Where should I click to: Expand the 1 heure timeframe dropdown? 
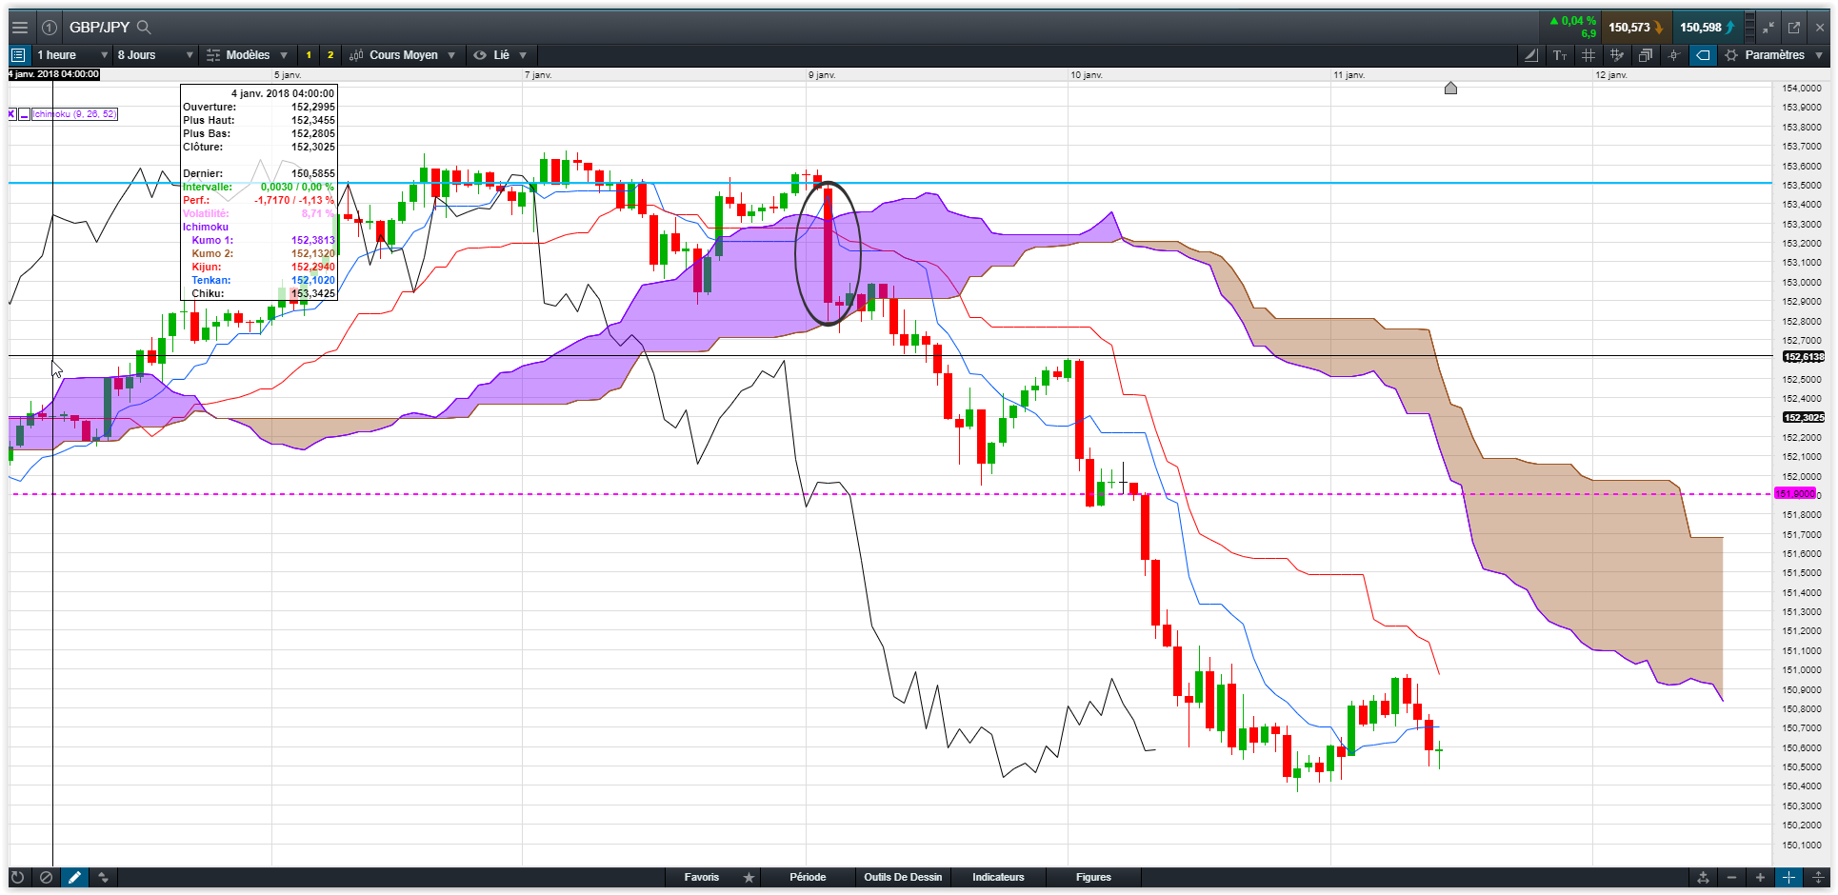pyautogui.click(x=73, y=55)
